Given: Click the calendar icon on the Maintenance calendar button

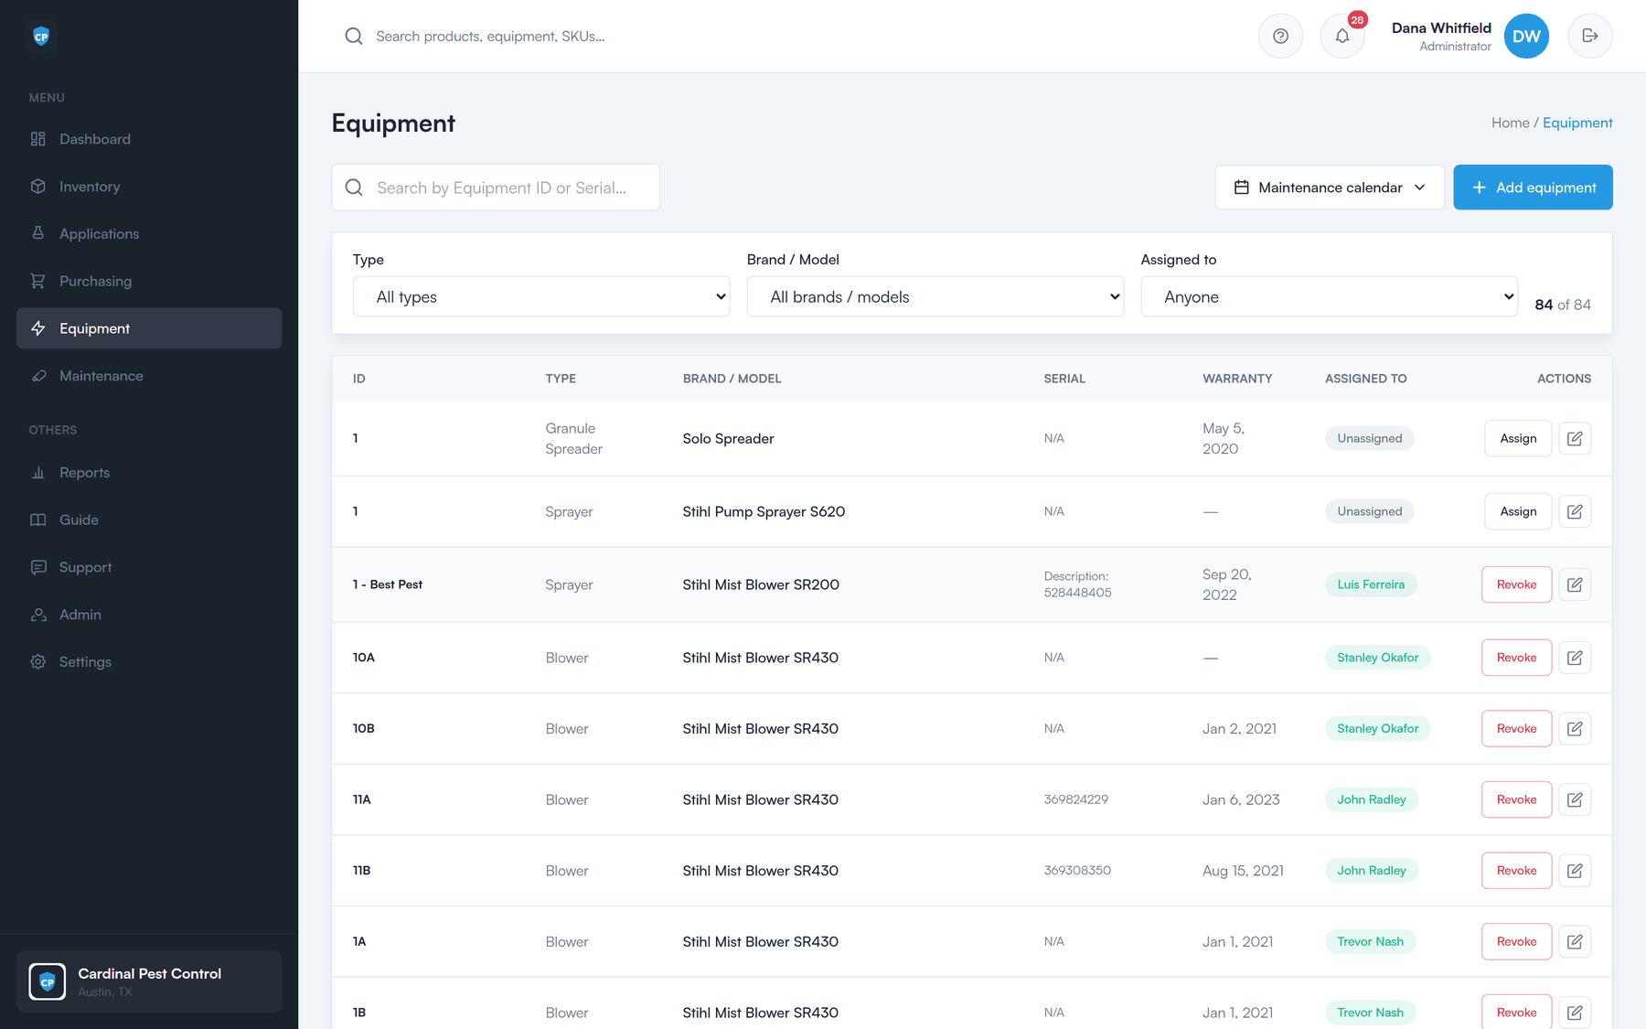Looking at the screenshot, I should click(1242, 188).
